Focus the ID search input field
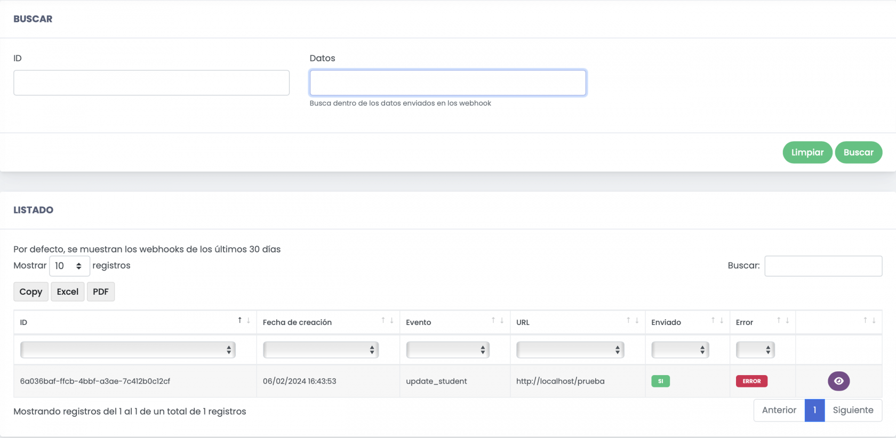Image resolution: width=896 pixels, height=438 pixels. (x=151, y=83)
